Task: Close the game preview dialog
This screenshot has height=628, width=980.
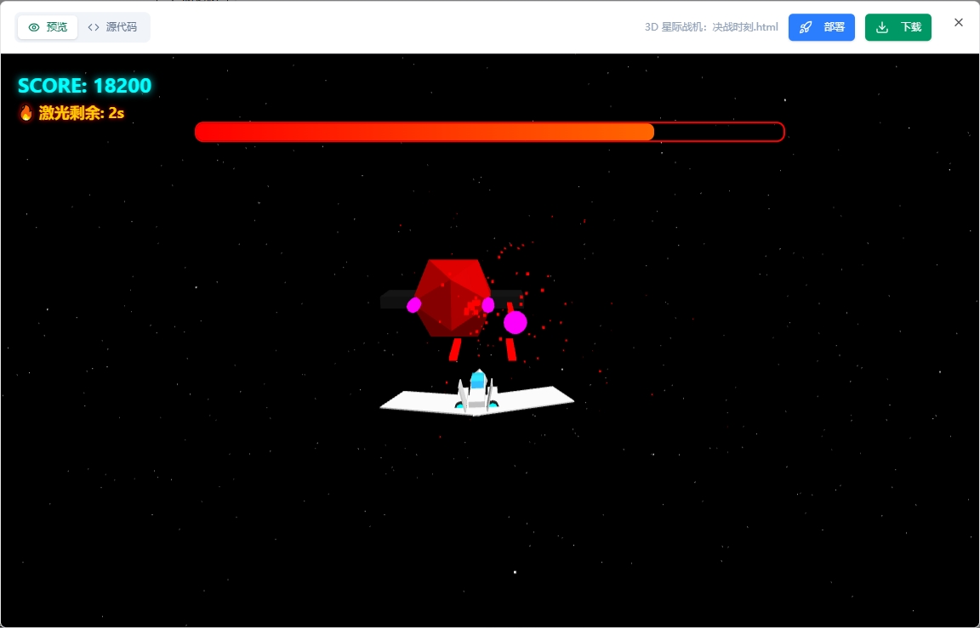Action: [x=959, y=23]
